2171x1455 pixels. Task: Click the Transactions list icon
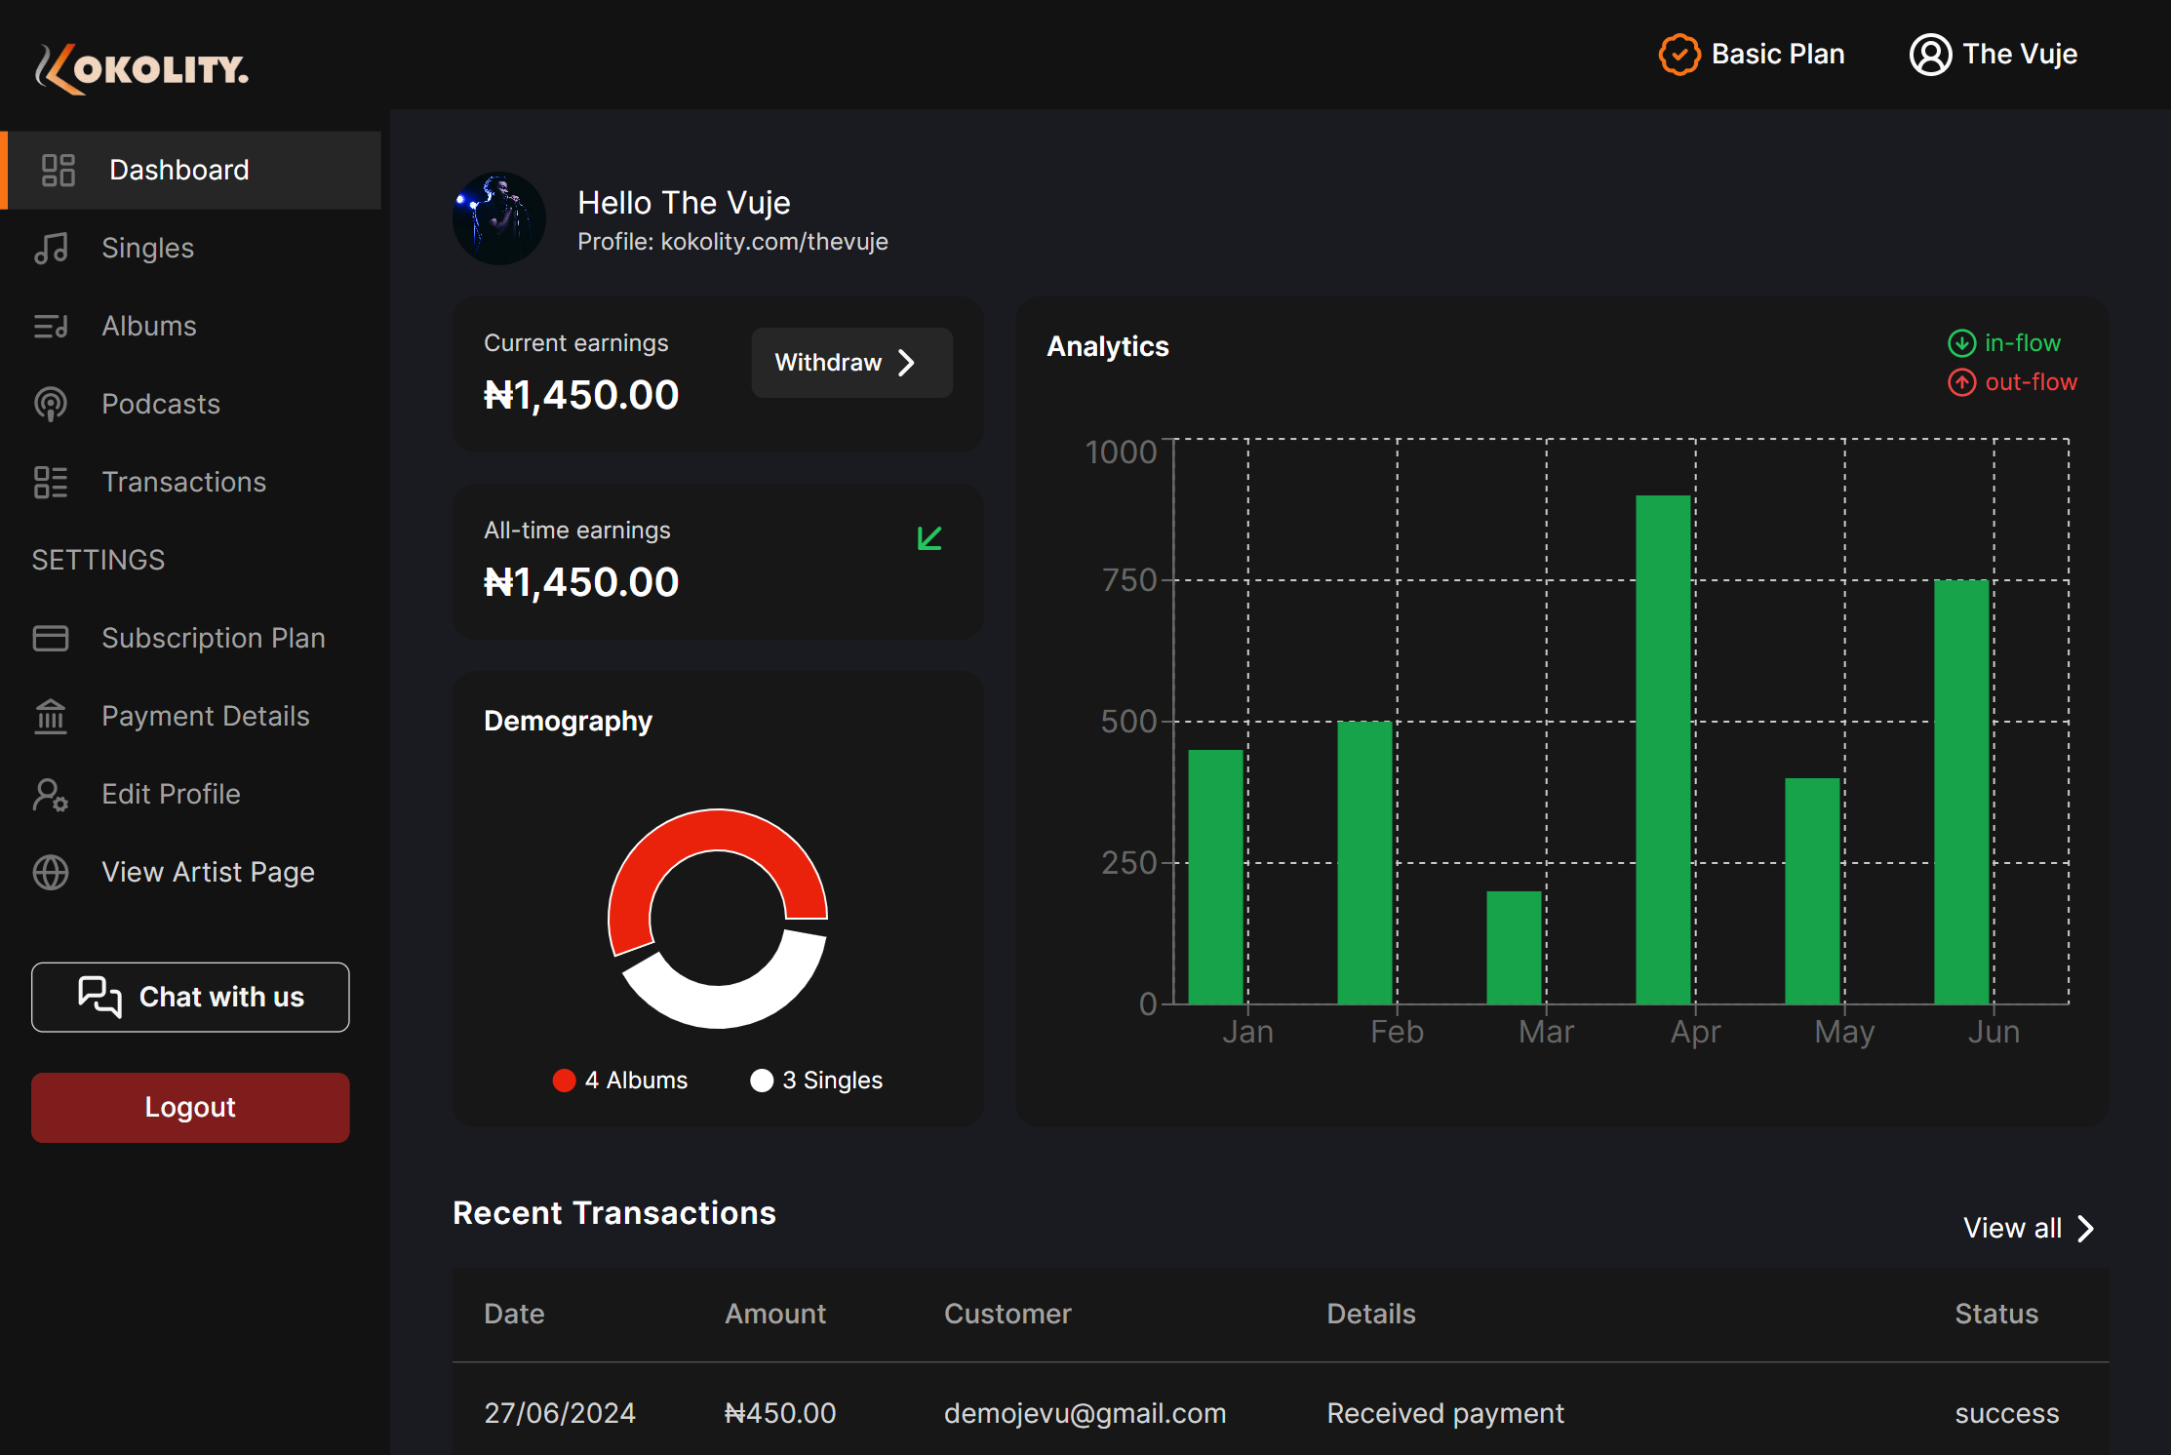click(x=51, y=482)
